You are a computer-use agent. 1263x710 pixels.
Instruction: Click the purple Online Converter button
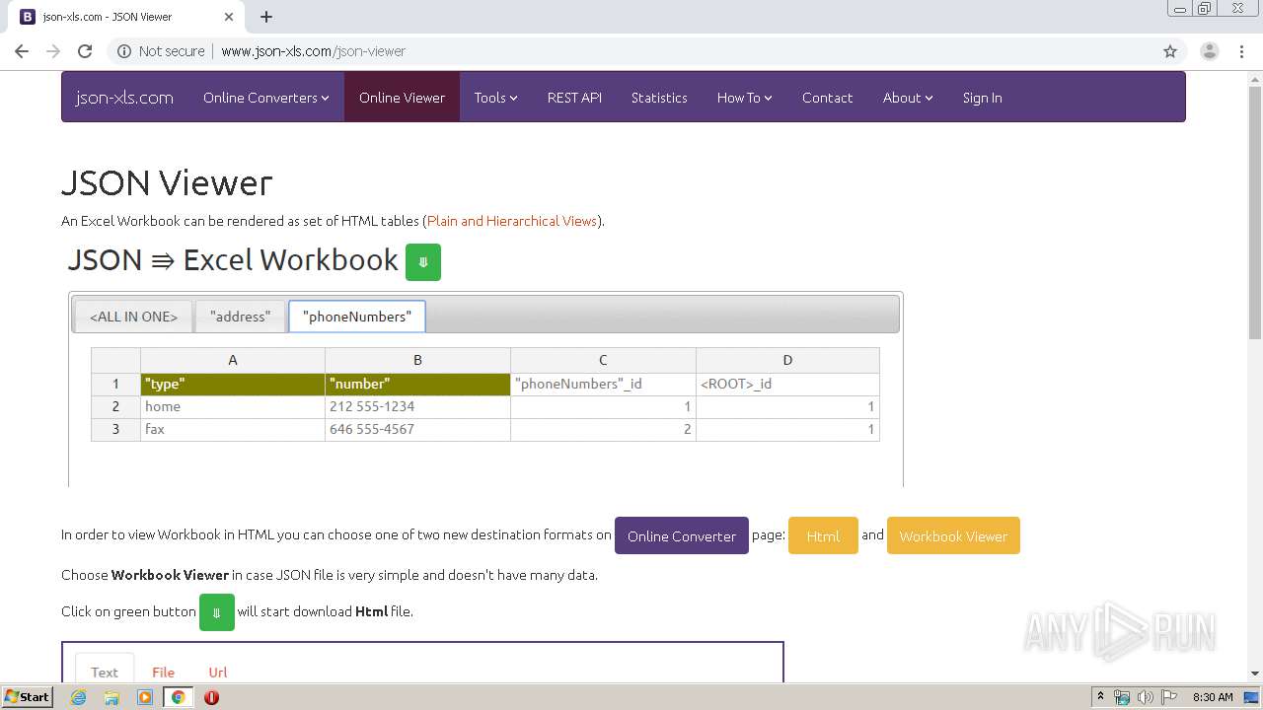[x=682, y=535]
